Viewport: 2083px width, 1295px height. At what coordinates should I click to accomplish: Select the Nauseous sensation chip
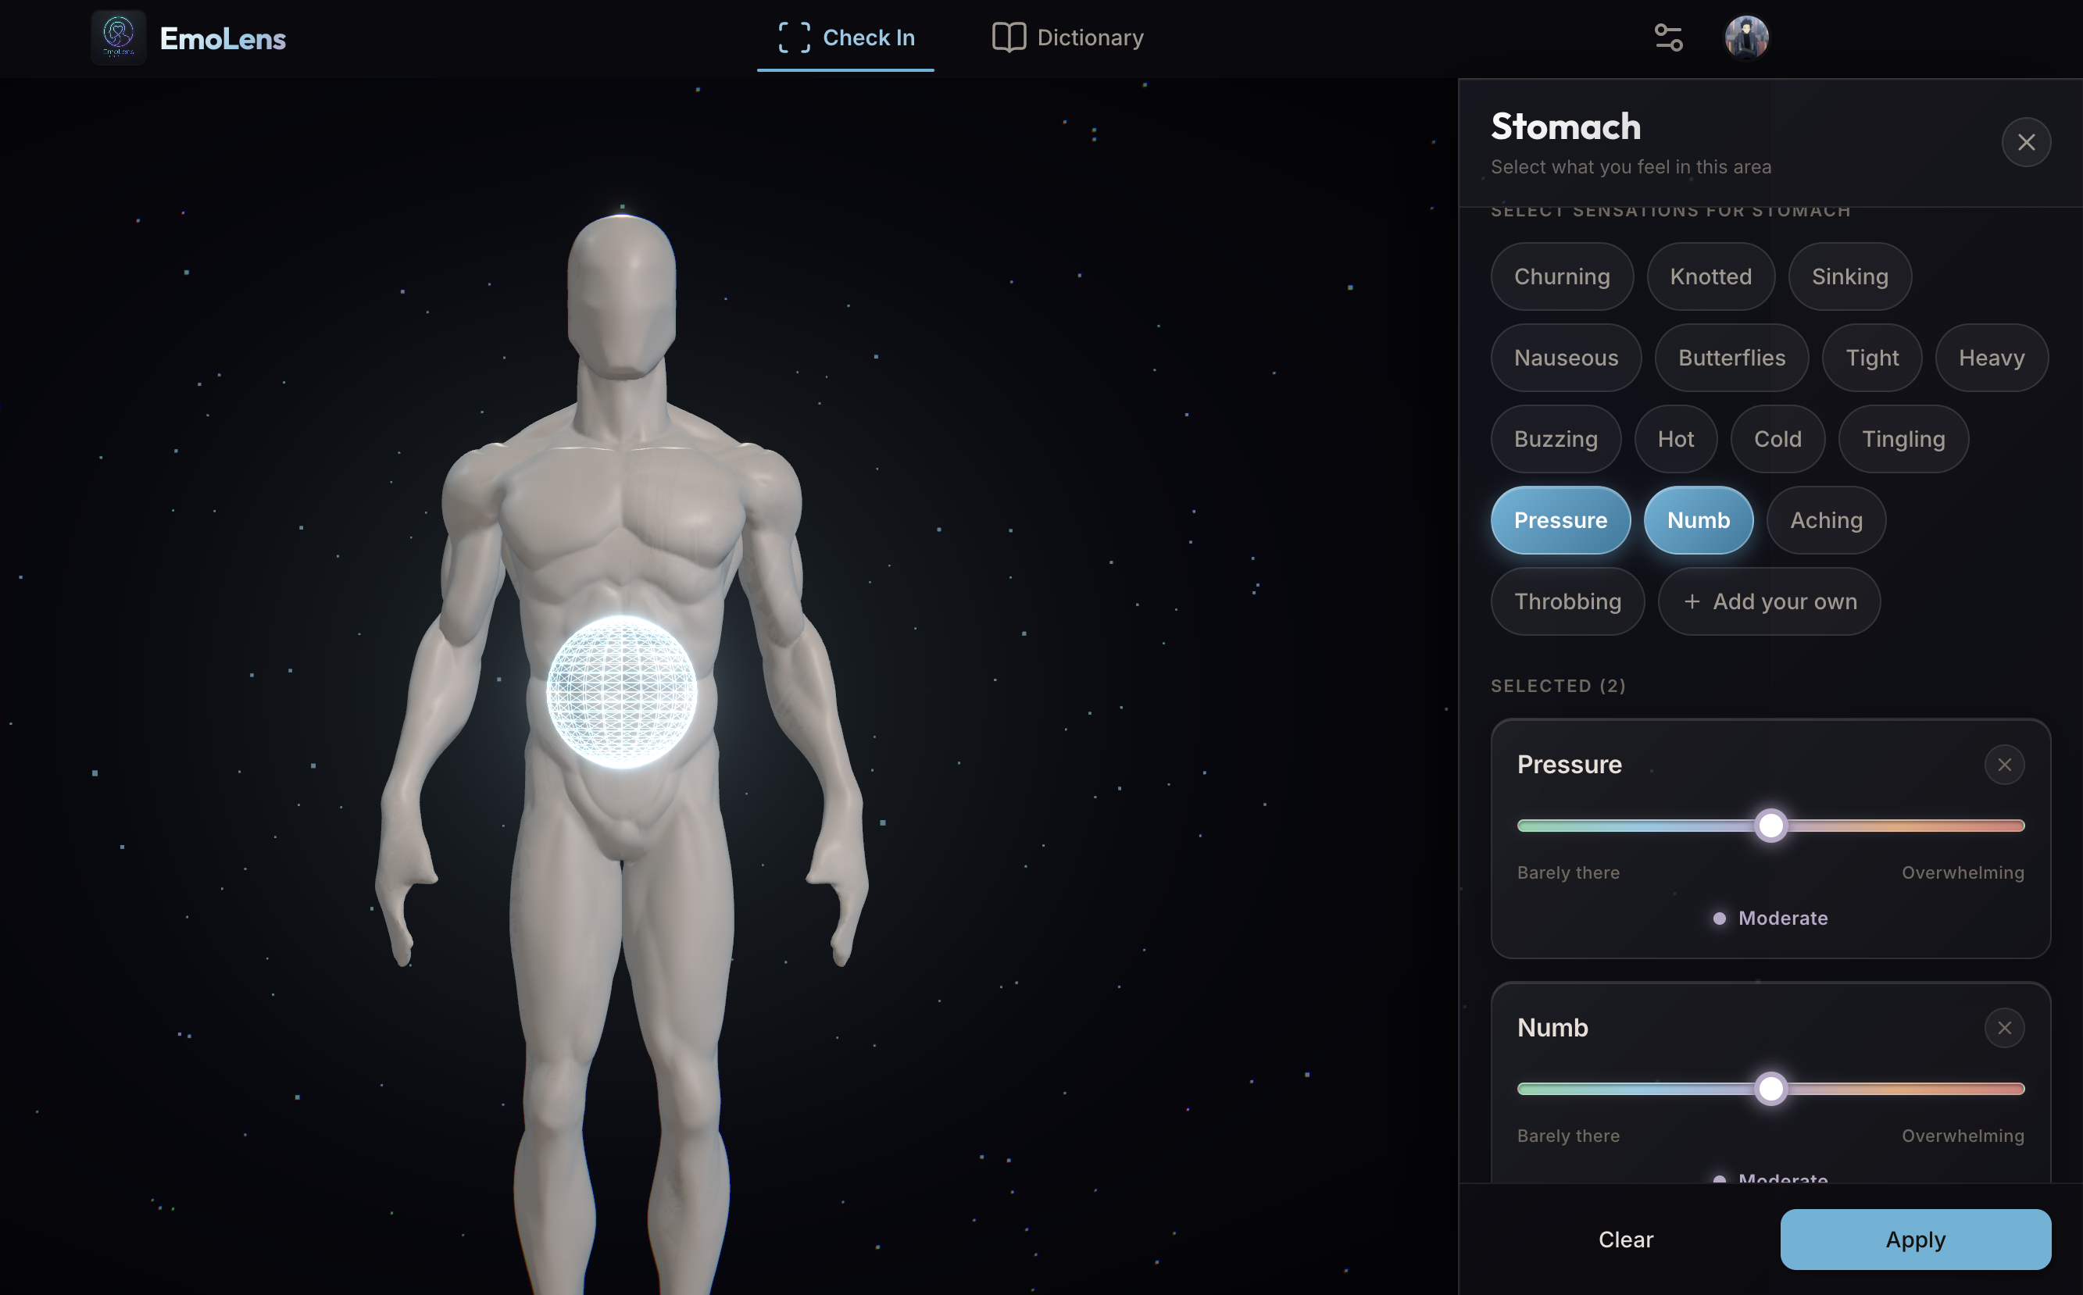(x=1566, y=358)
